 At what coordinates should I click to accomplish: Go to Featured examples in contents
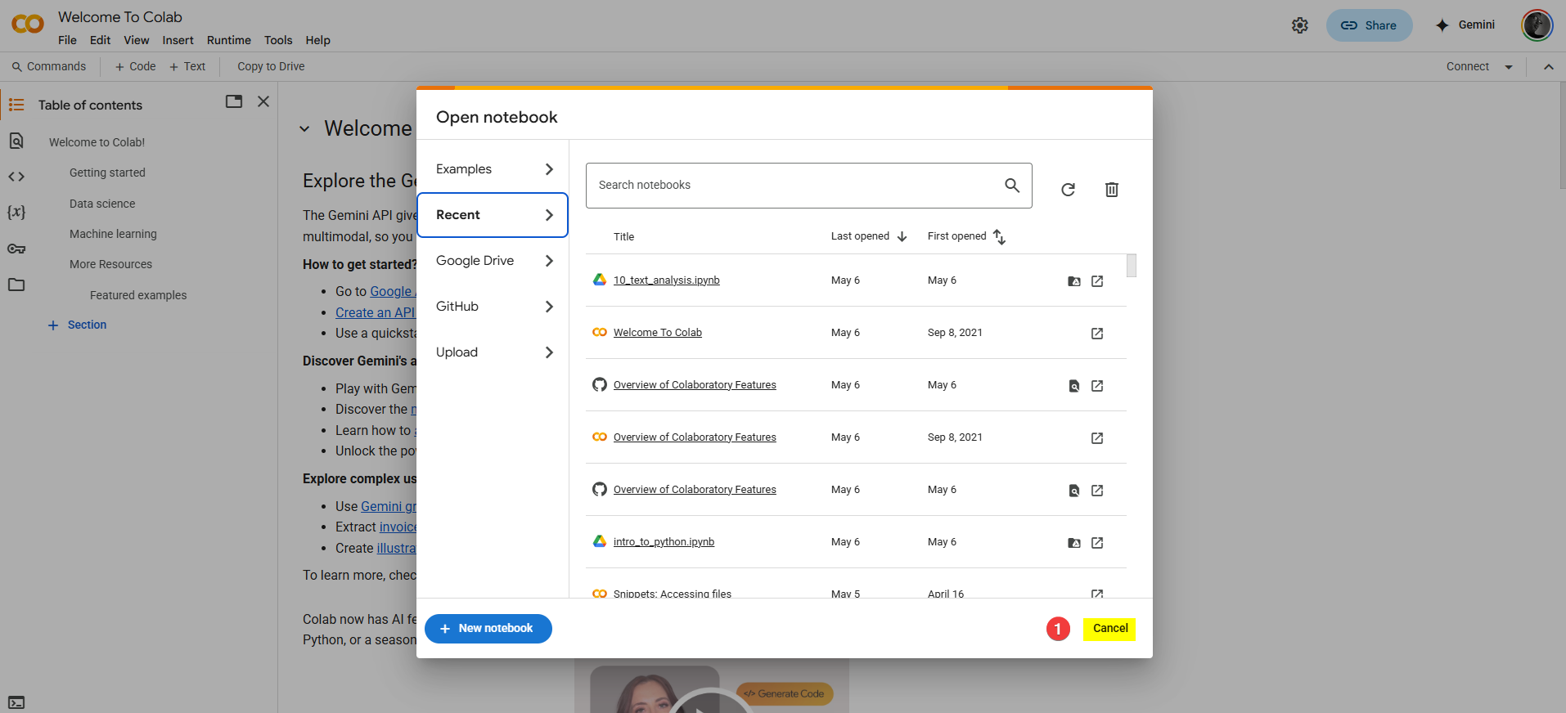138,296
